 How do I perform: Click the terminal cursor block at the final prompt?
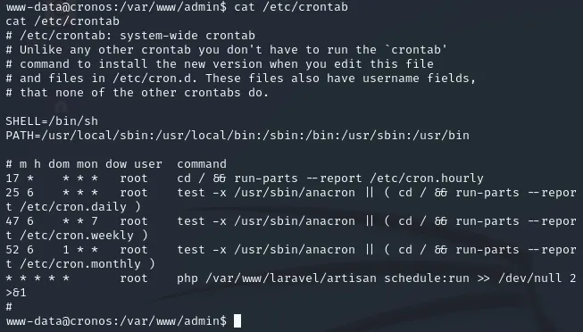[x=237, y=321]
